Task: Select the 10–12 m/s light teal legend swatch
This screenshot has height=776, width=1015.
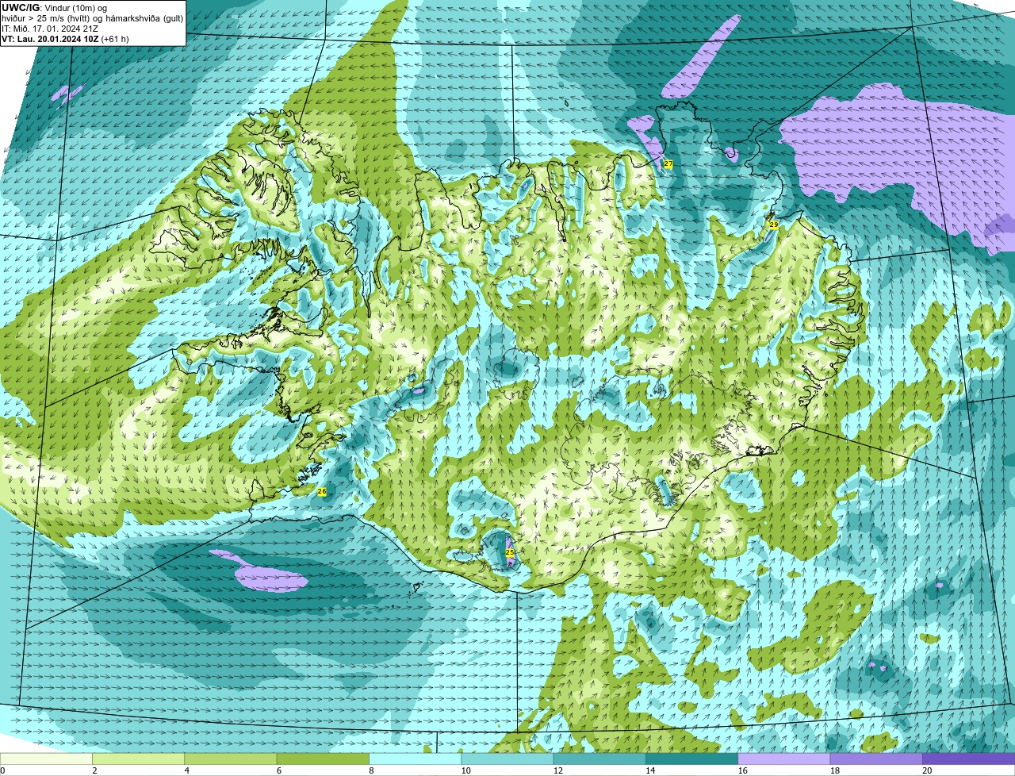Action: coord(507,759)
